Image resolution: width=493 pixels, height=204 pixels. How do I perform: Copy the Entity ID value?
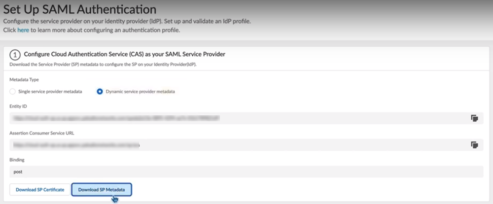coord(474,118)
